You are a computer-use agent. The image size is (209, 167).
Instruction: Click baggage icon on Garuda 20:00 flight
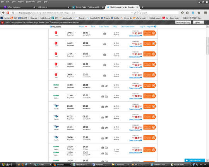[x=103, y=138]
